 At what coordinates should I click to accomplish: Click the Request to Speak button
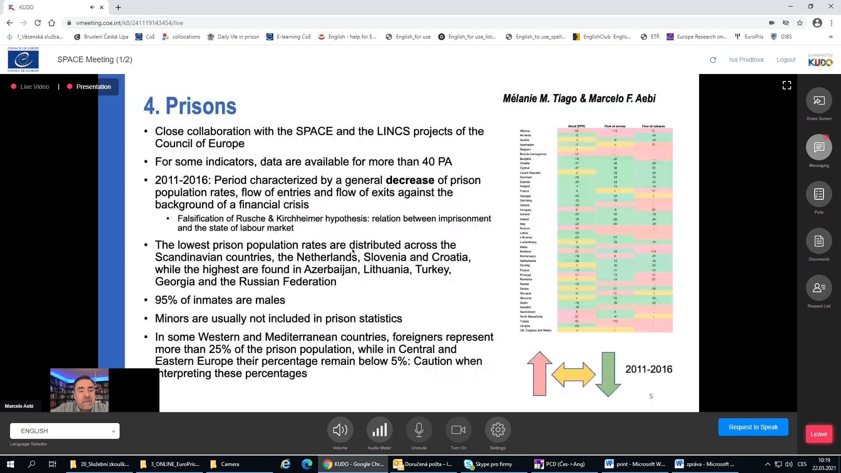(x=753, y=427)
